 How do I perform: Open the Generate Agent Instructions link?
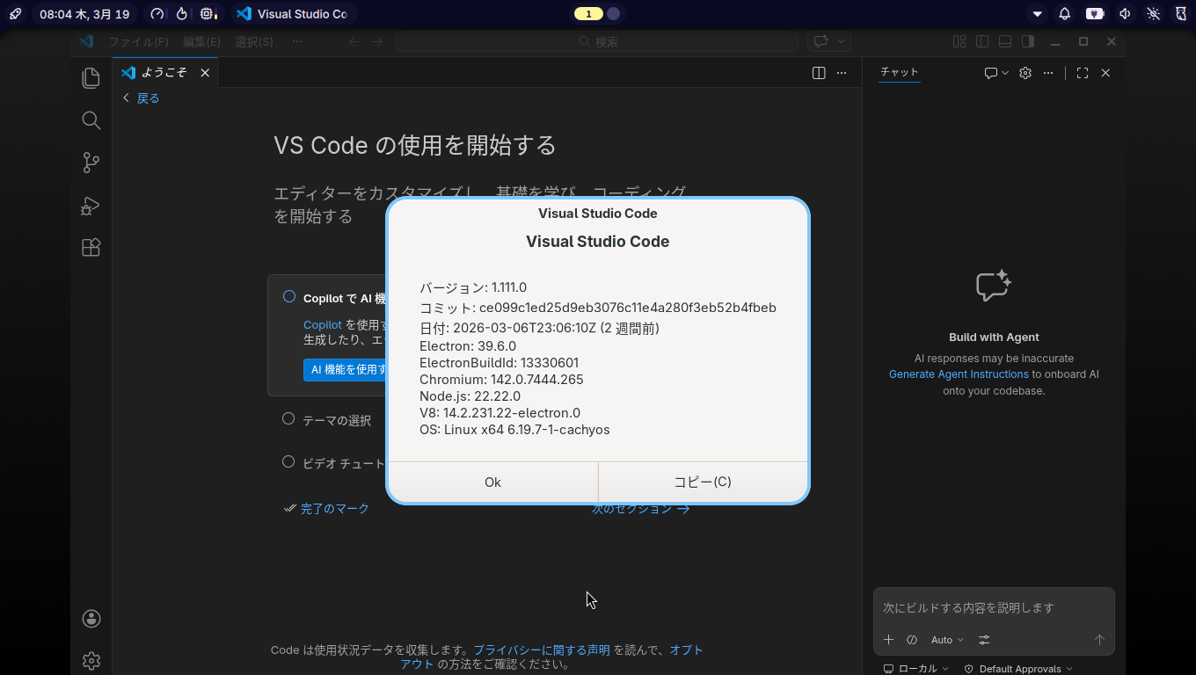(959, 374)
